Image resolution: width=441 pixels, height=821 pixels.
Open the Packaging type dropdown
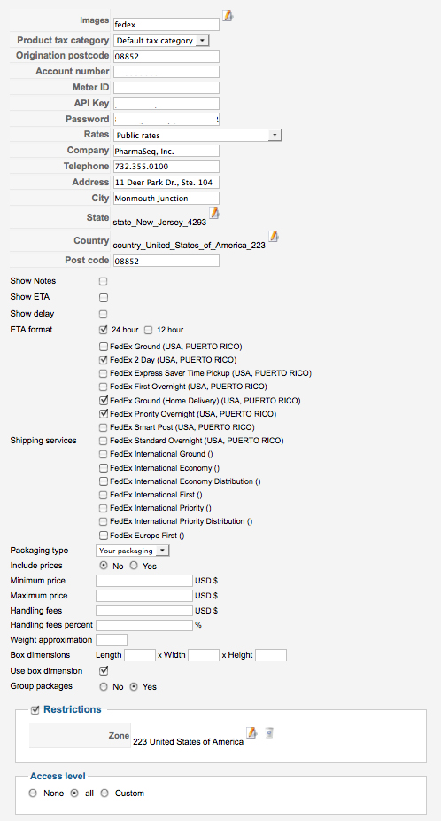[x=133, y=551]
